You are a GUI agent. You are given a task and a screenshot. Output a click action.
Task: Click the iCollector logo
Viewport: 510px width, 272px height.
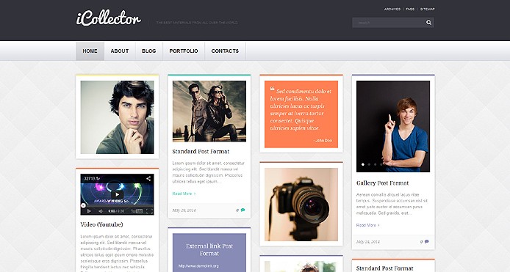pos(109,18)
